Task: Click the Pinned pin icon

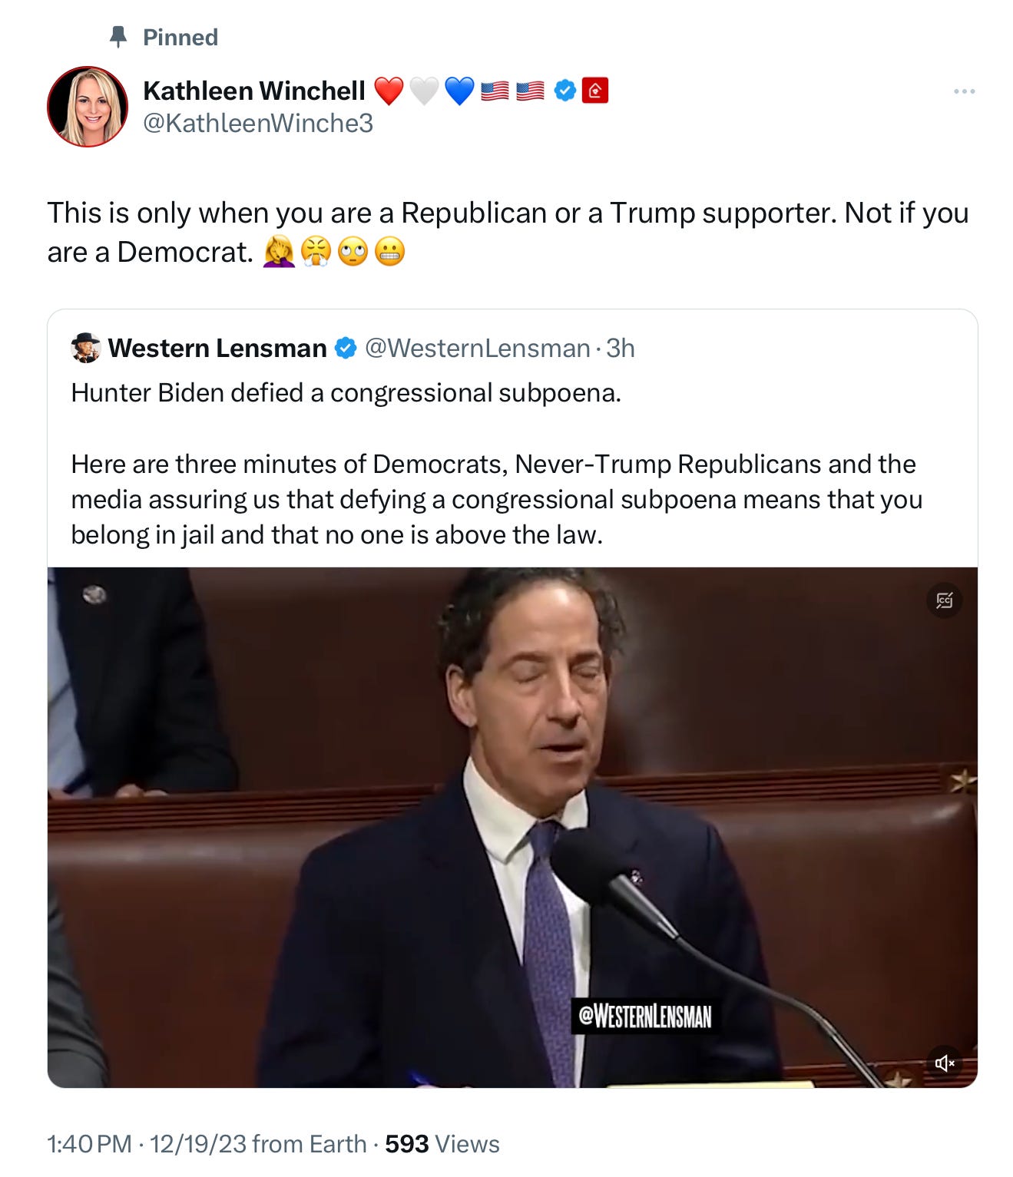Action: click(118, 37)
